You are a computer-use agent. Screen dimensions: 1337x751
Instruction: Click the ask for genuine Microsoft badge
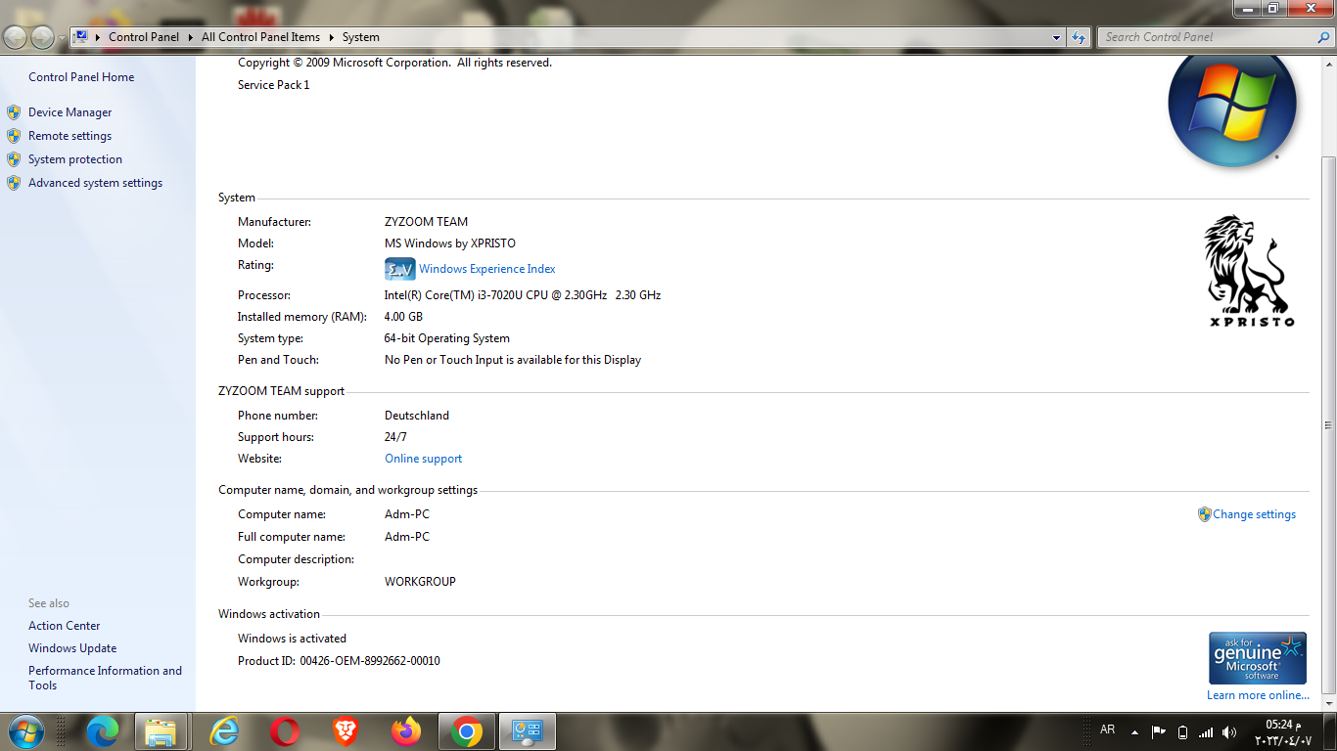coord(1258,657)
